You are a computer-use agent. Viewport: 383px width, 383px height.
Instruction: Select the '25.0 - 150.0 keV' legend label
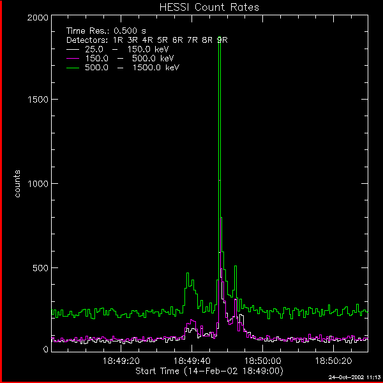[127, 49]
